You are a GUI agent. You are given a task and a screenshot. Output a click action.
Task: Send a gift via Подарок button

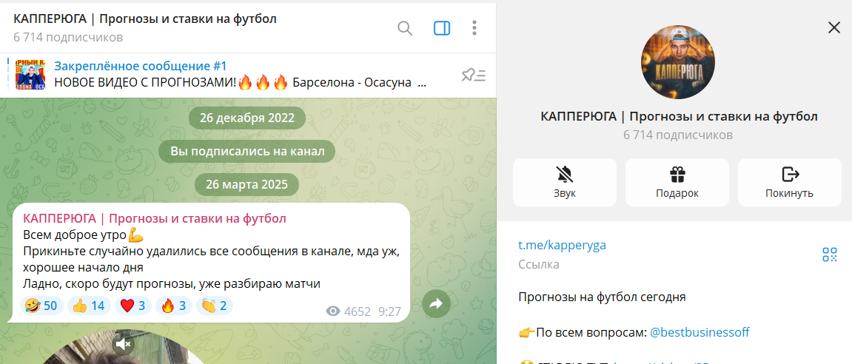(x=677, y=183)
